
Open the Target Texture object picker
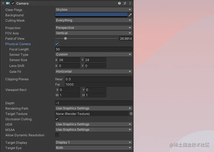click(x=131, y=114)
